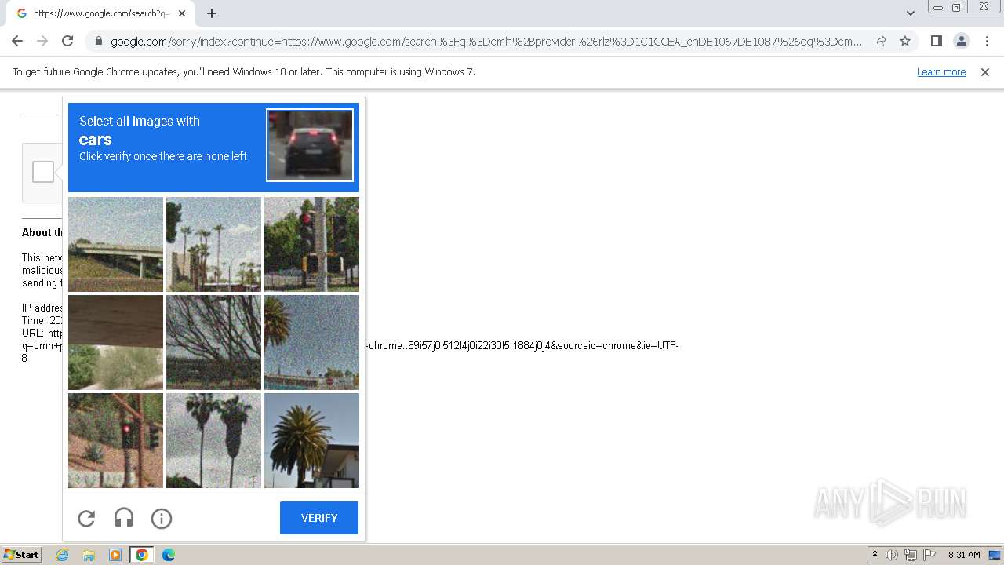Open the media player taskbar icon

115,555
